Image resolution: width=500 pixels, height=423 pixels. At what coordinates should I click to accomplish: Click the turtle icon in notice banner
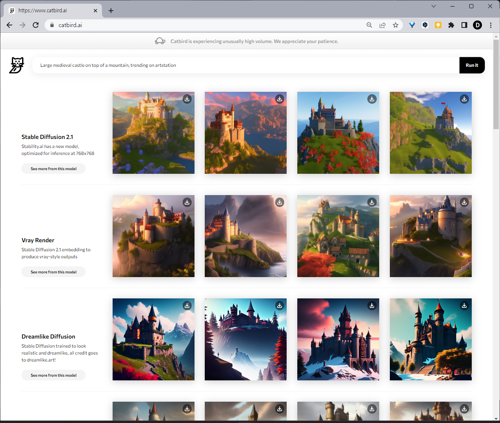tap(160, 41)
